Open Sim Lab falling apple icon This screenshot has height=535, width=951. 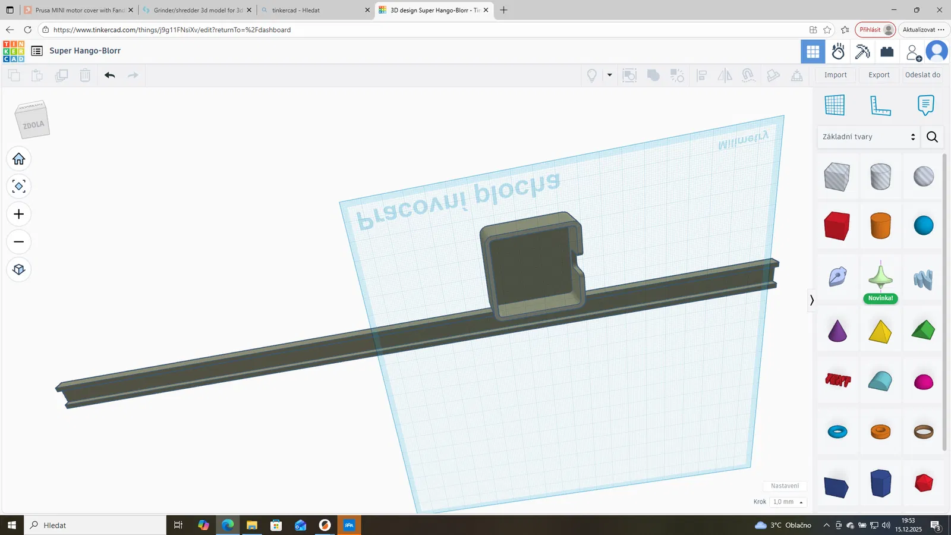(838, 52)
